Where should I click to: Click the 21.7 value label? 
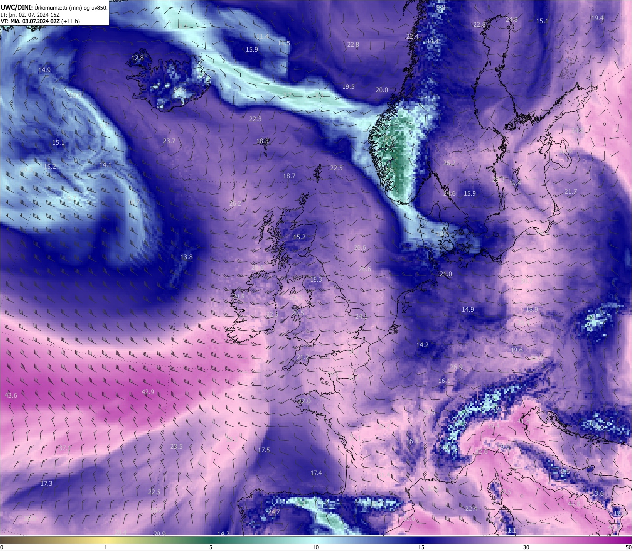(570, 192)
